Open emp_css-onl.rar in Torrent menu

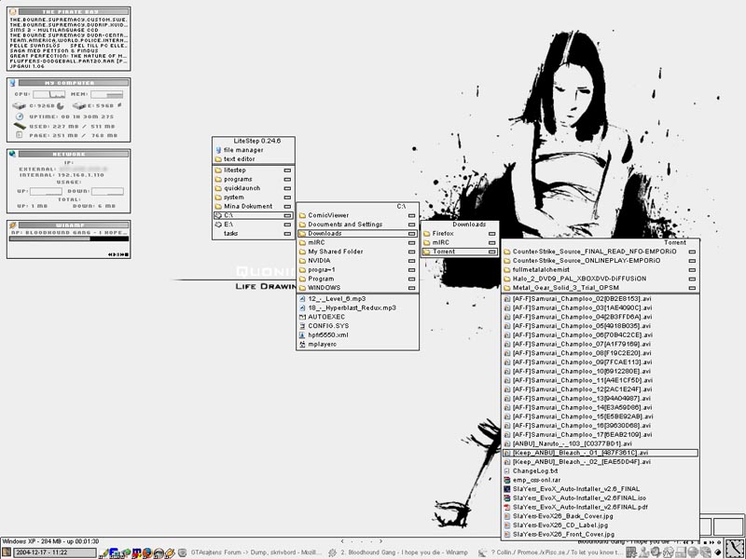[601, 480]
